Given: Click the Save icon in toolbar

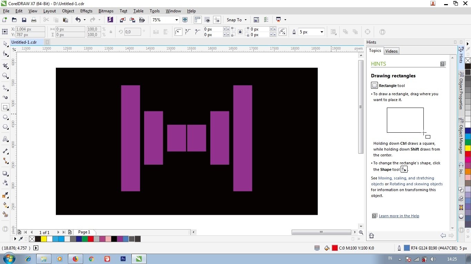Looking at the screenshot, I should pos(24,20).
